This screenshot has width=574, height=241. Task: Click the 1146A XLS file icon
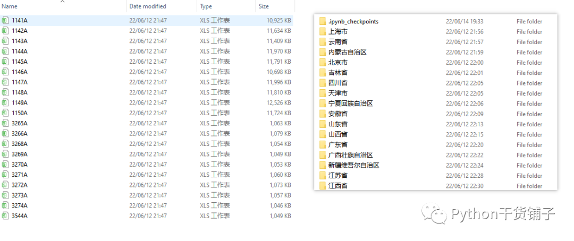(5, 72)
